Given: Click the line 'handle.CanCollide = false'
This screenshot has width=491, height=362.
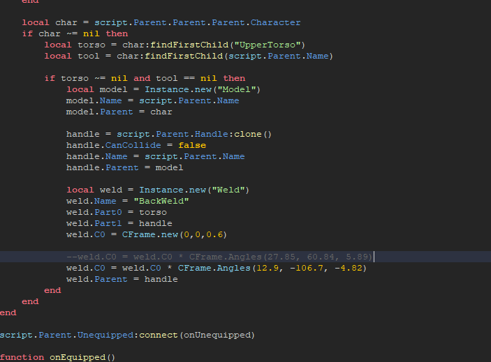Looking at the screenshot, I should point(136,145).
